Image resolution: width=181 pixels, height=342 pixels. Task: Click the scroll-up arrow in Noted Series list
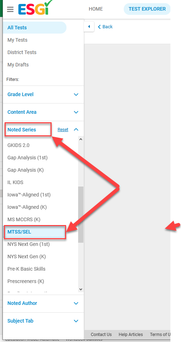81,139
